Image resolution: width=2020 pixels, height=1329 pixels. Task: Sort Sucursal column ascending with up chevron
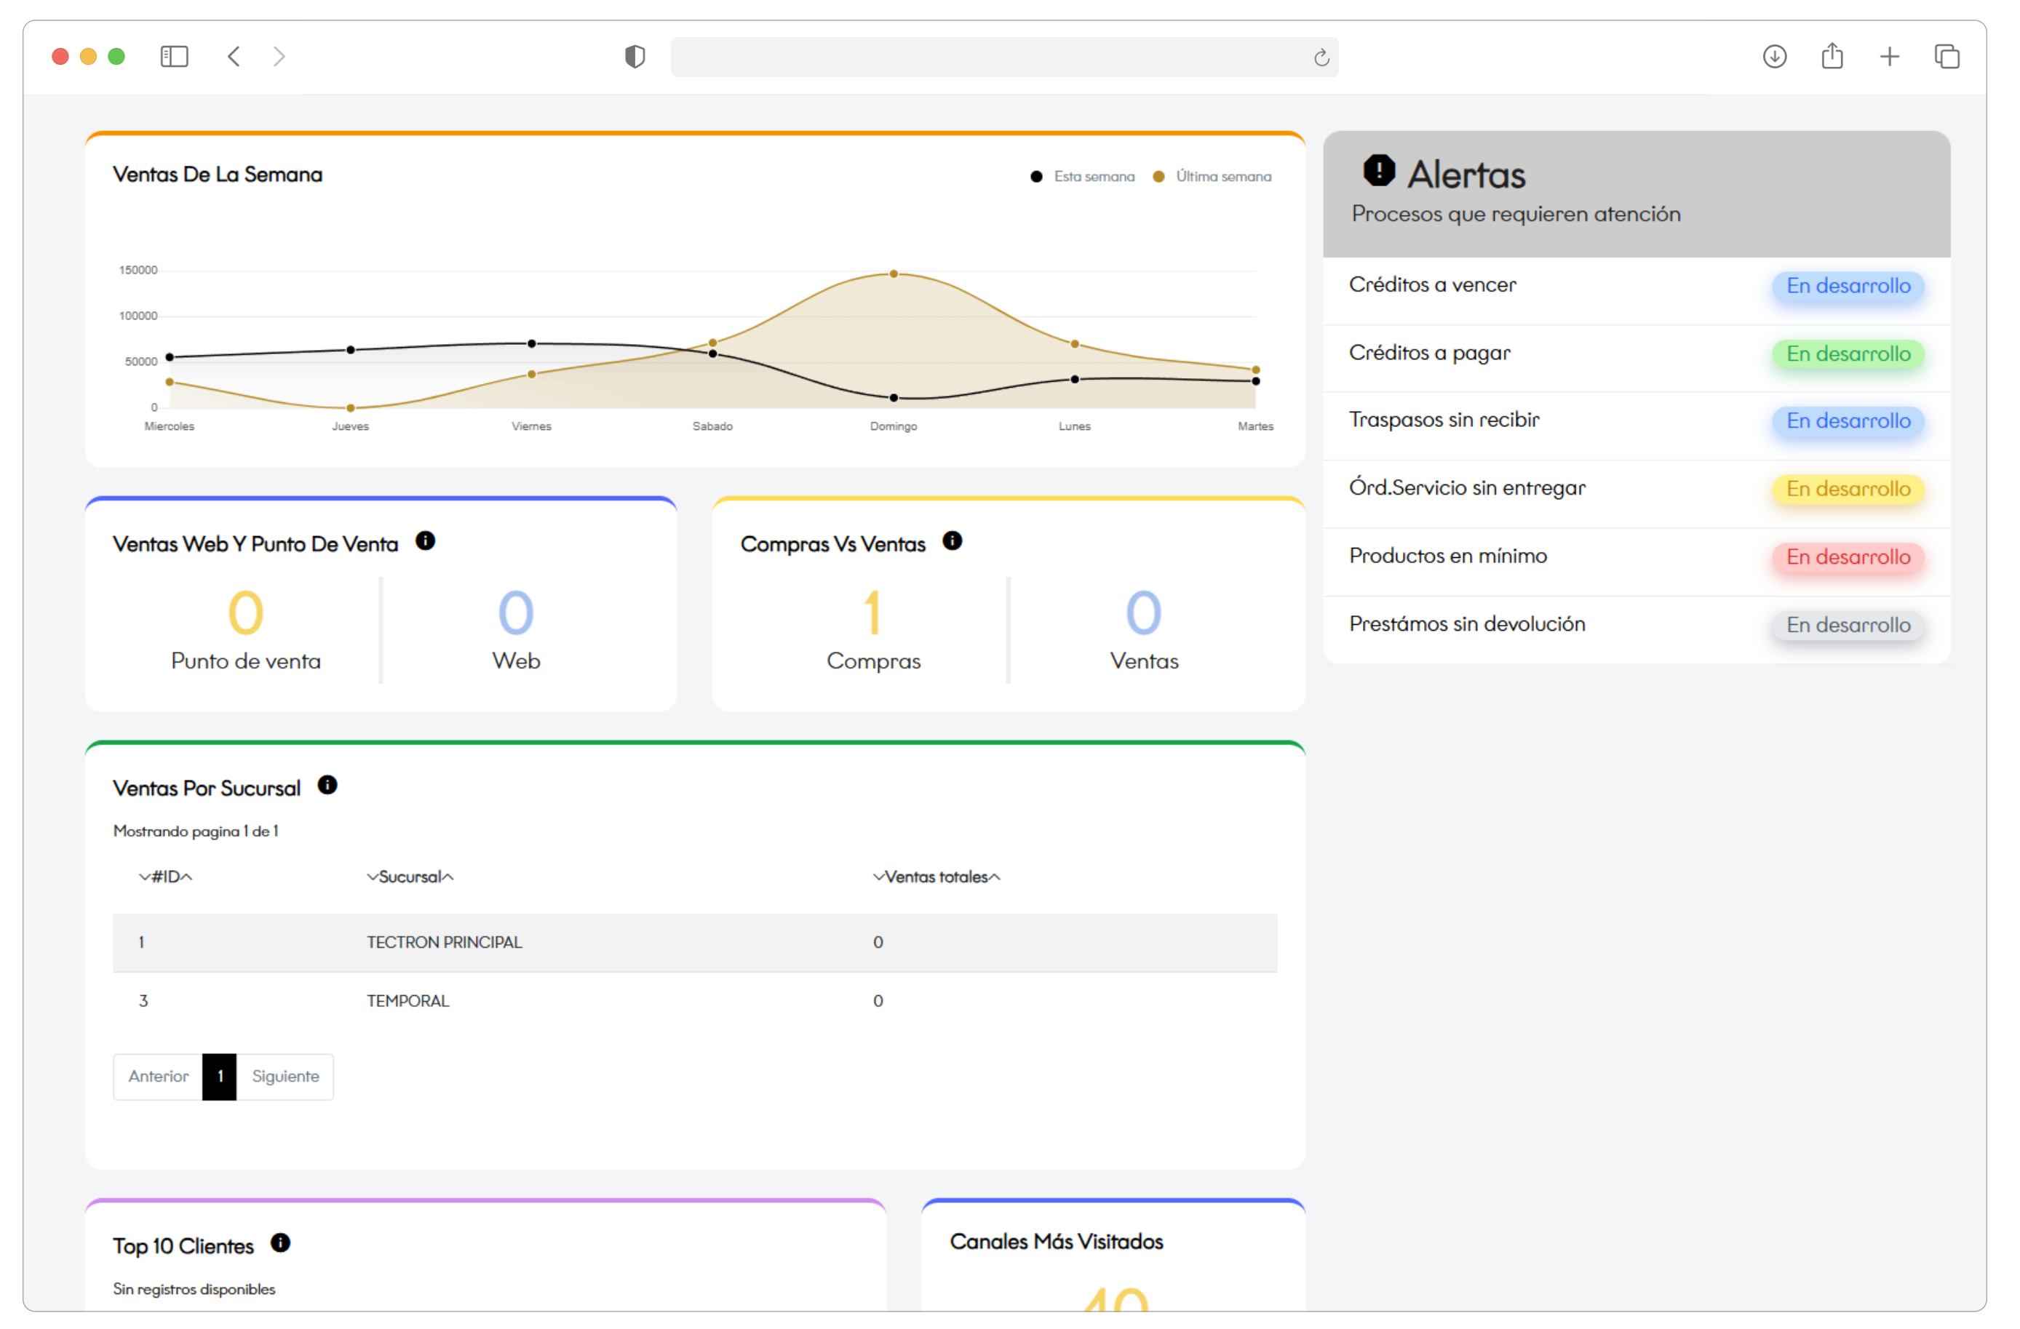click(448, 877)
